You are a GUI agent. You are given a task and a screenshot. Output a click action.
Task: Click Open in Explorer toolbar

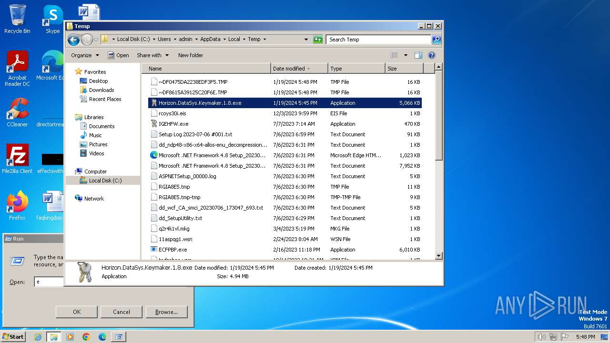tap(118, 55)
